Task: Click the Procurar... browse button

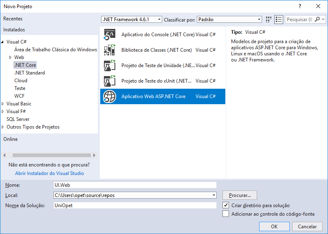Action: [240, 195]
